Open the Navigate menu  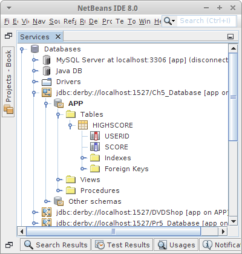39,21
